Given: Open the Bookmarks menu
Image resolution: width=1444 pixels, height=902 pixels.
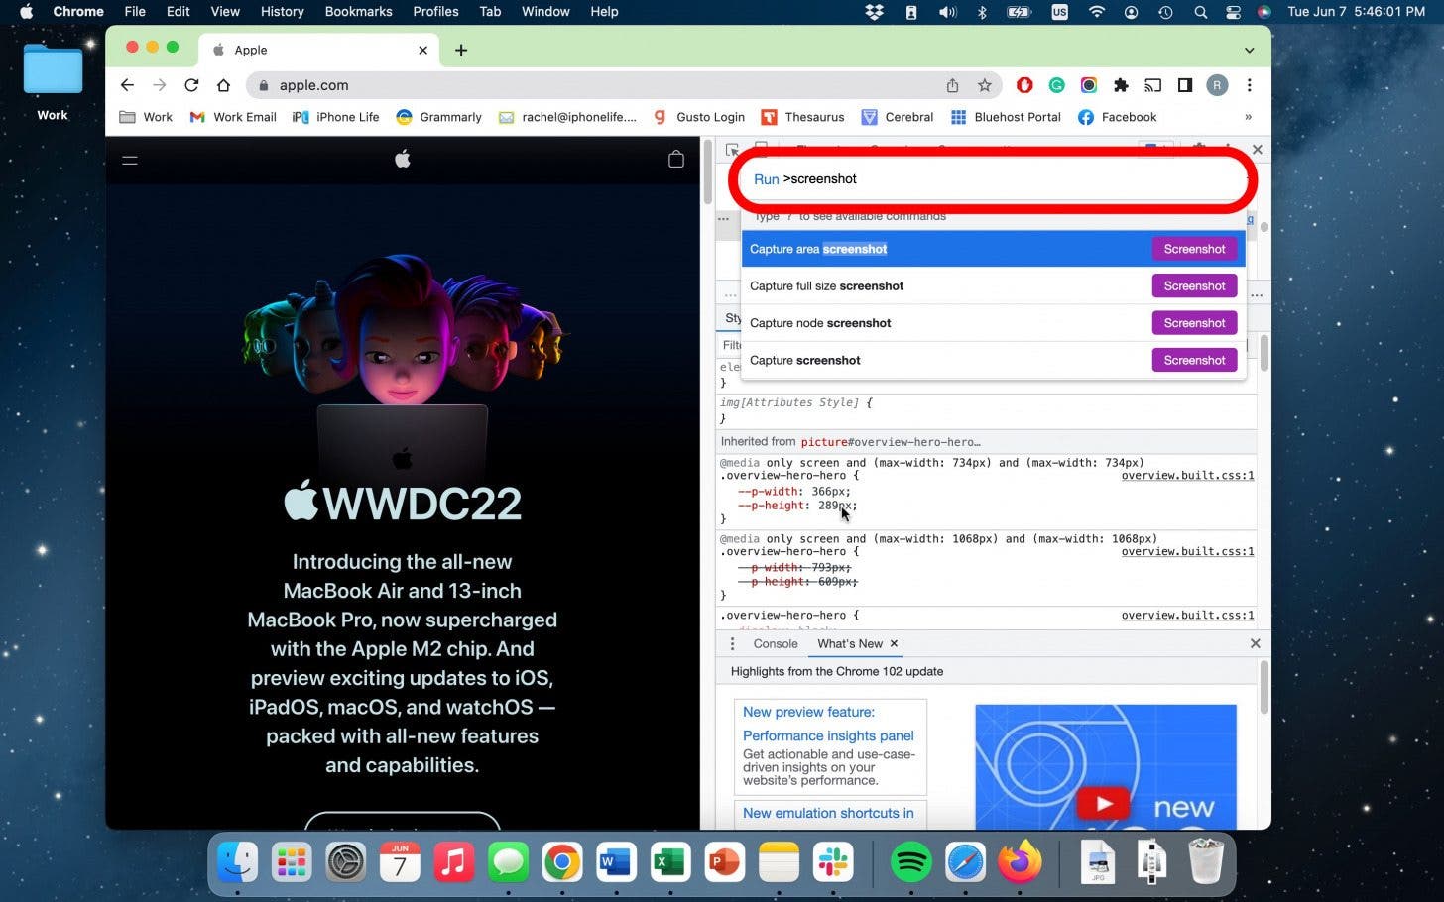Looking at the screenshot, I should (358, 12).
